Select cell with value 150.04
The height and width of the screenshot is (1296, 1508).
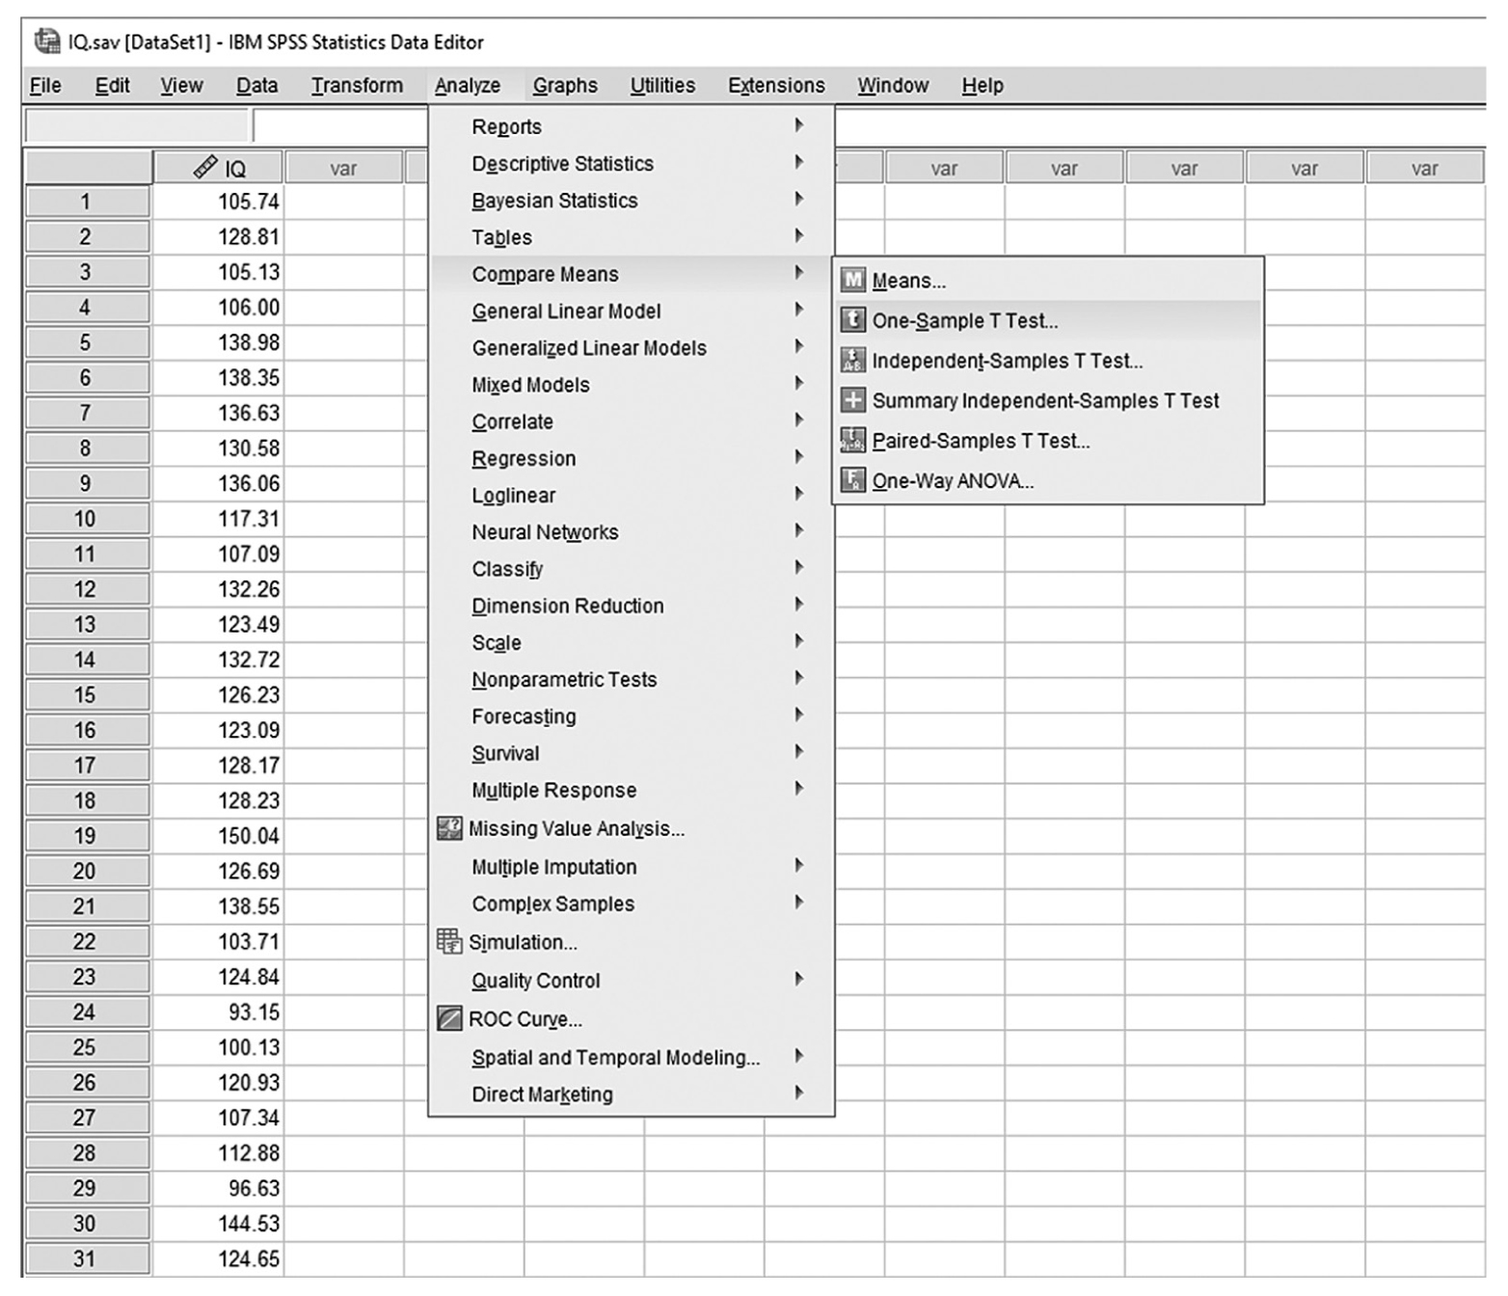tap(218, 836)
